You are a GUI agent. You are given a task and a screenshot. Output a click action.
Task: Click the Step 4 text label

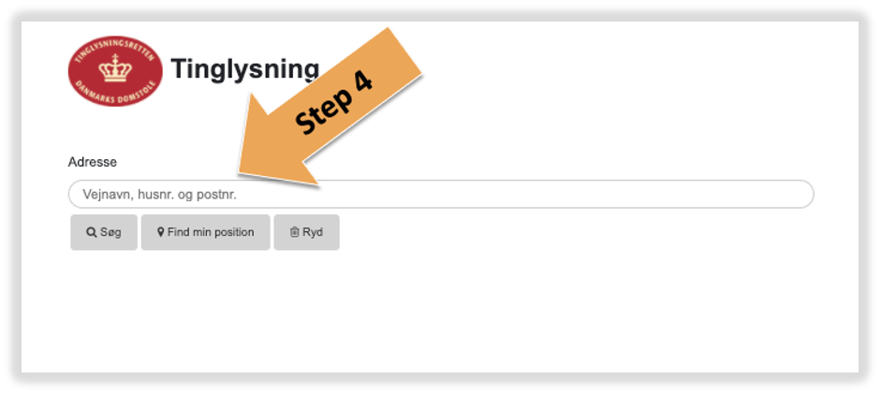[333, 103]
